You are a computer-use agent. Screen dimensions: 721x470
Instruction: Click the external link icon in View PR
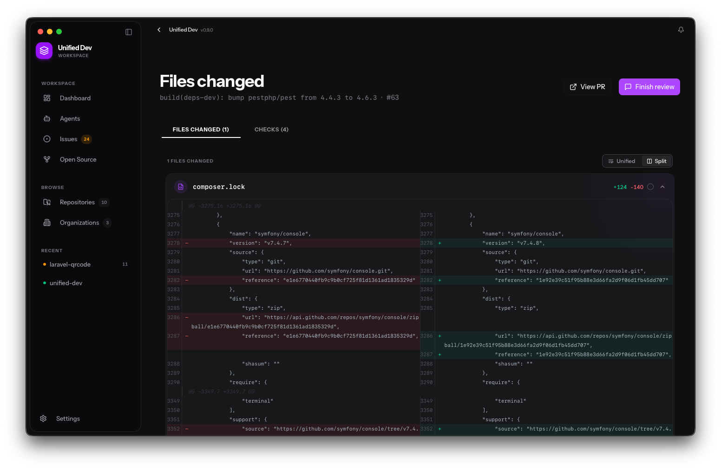coord(573,87)
